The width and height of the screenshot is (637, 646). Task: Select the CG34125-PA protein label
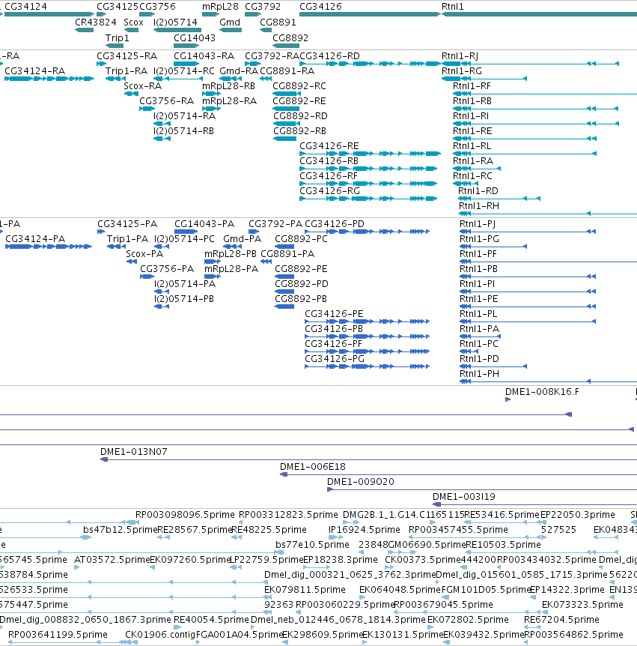127,224
